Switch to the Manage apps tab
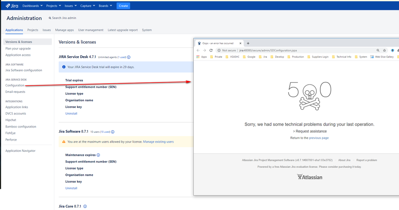The height and width of the screenshot is (210, 399). click(x=64, y=30)
